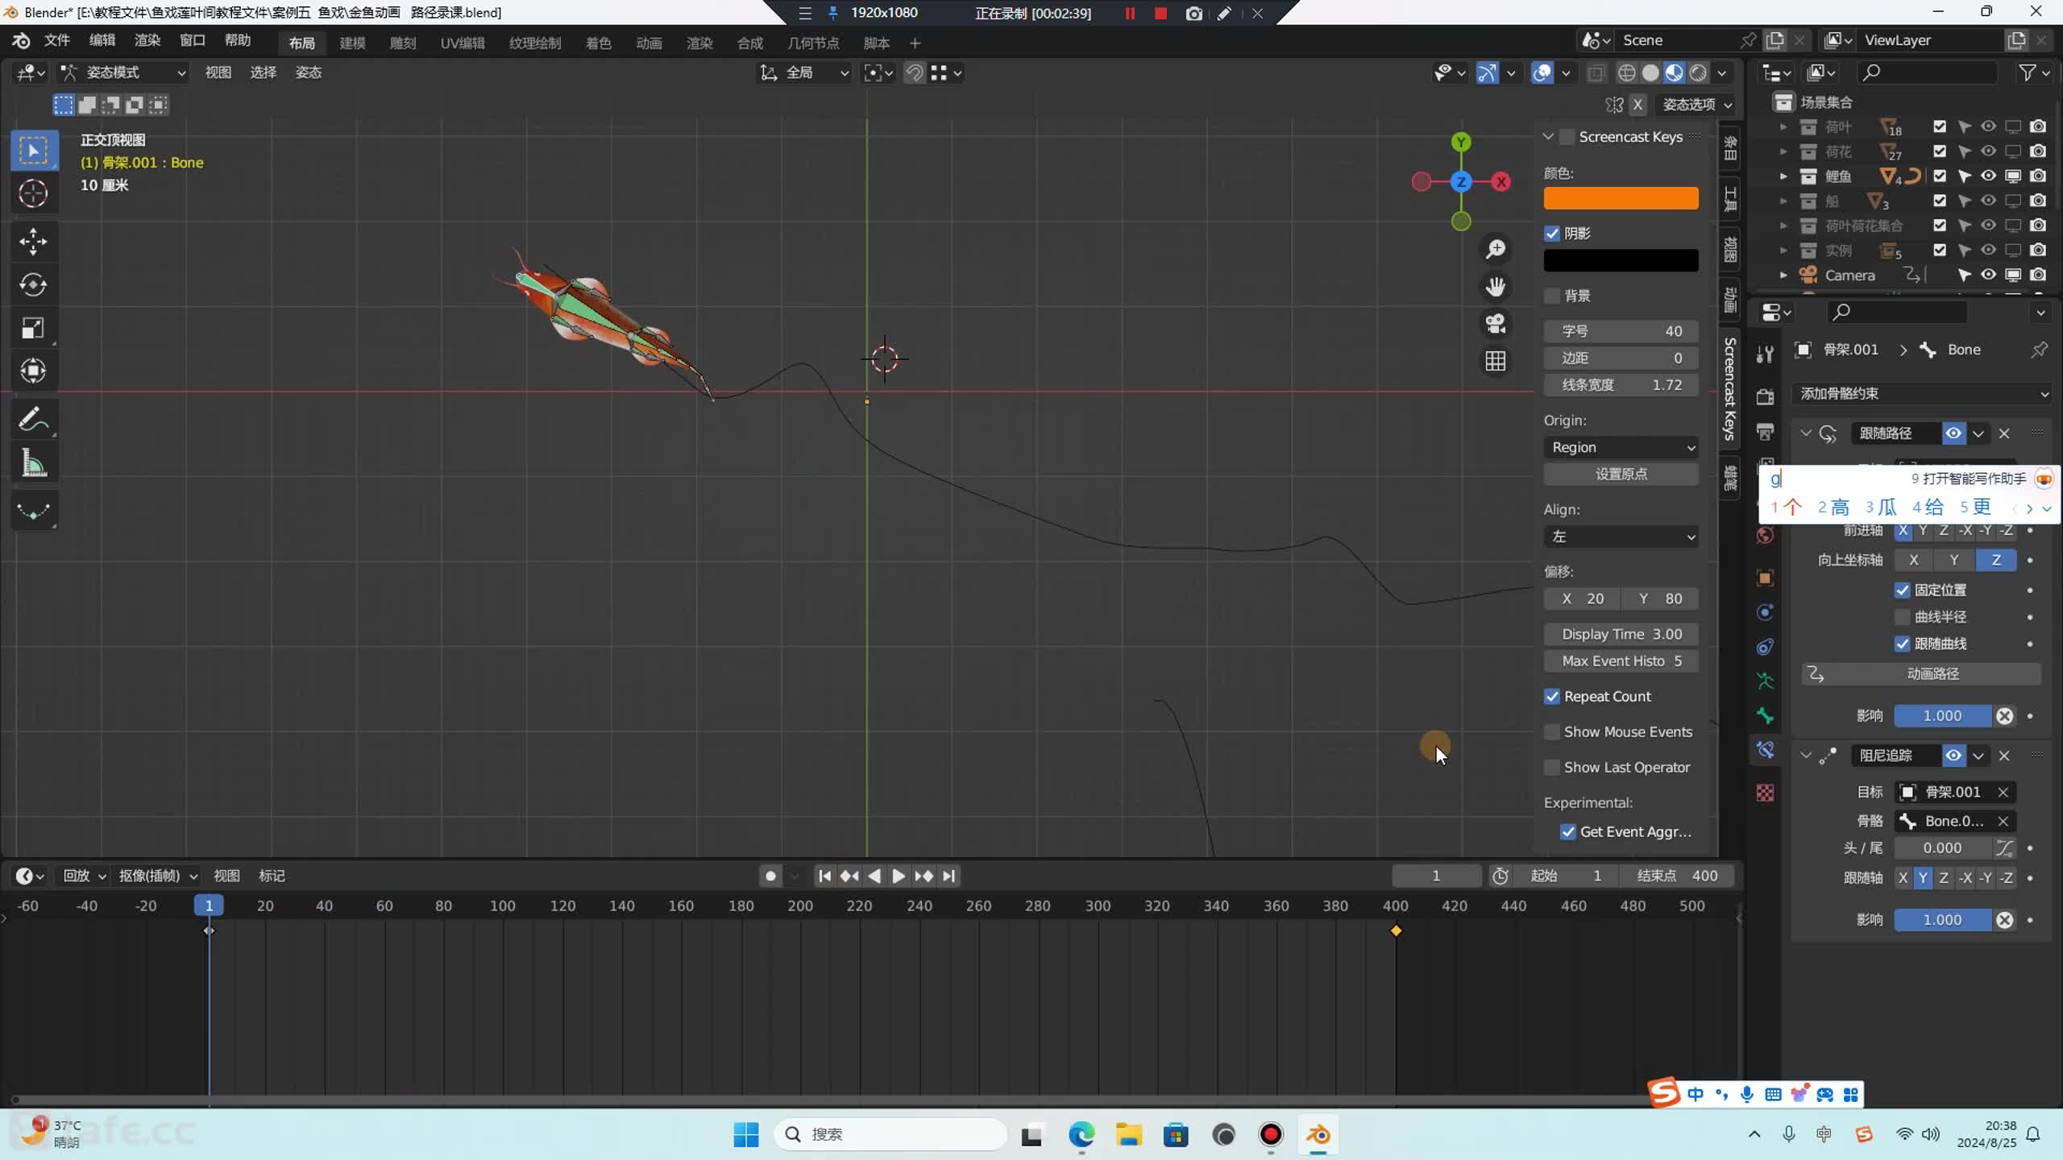The height and width of the screenshot is (1160, 2063).
Task: Select the Measure tool
Action: click(x=34, y=463)
